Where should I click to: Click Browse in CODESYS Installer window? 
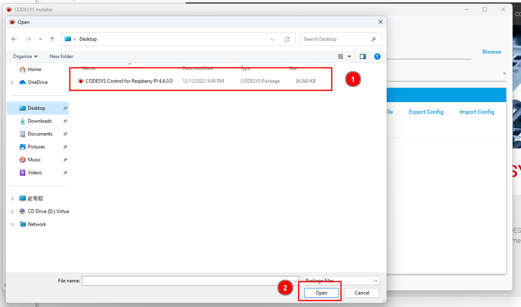pos(492,52)
